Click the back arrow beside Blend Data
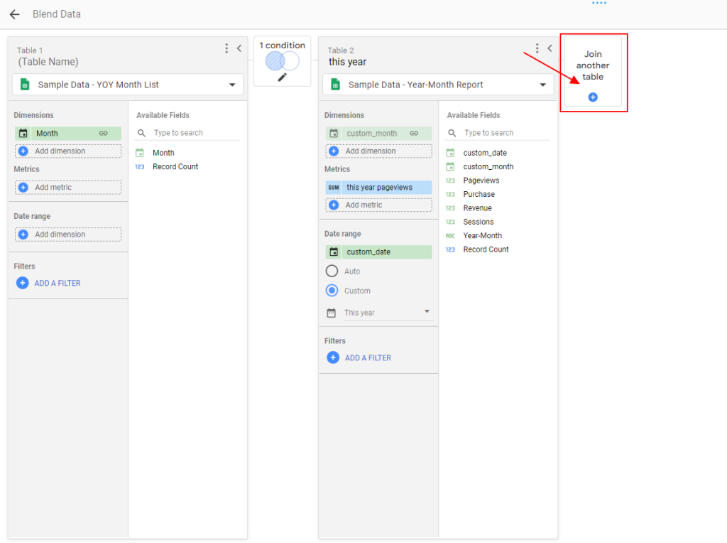The width and height of the screenshot is (727, 543). [x=14, y=14]
